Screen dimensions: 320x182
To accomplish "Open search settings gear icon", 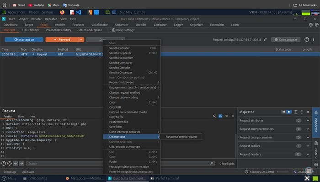I will (10, 163).
